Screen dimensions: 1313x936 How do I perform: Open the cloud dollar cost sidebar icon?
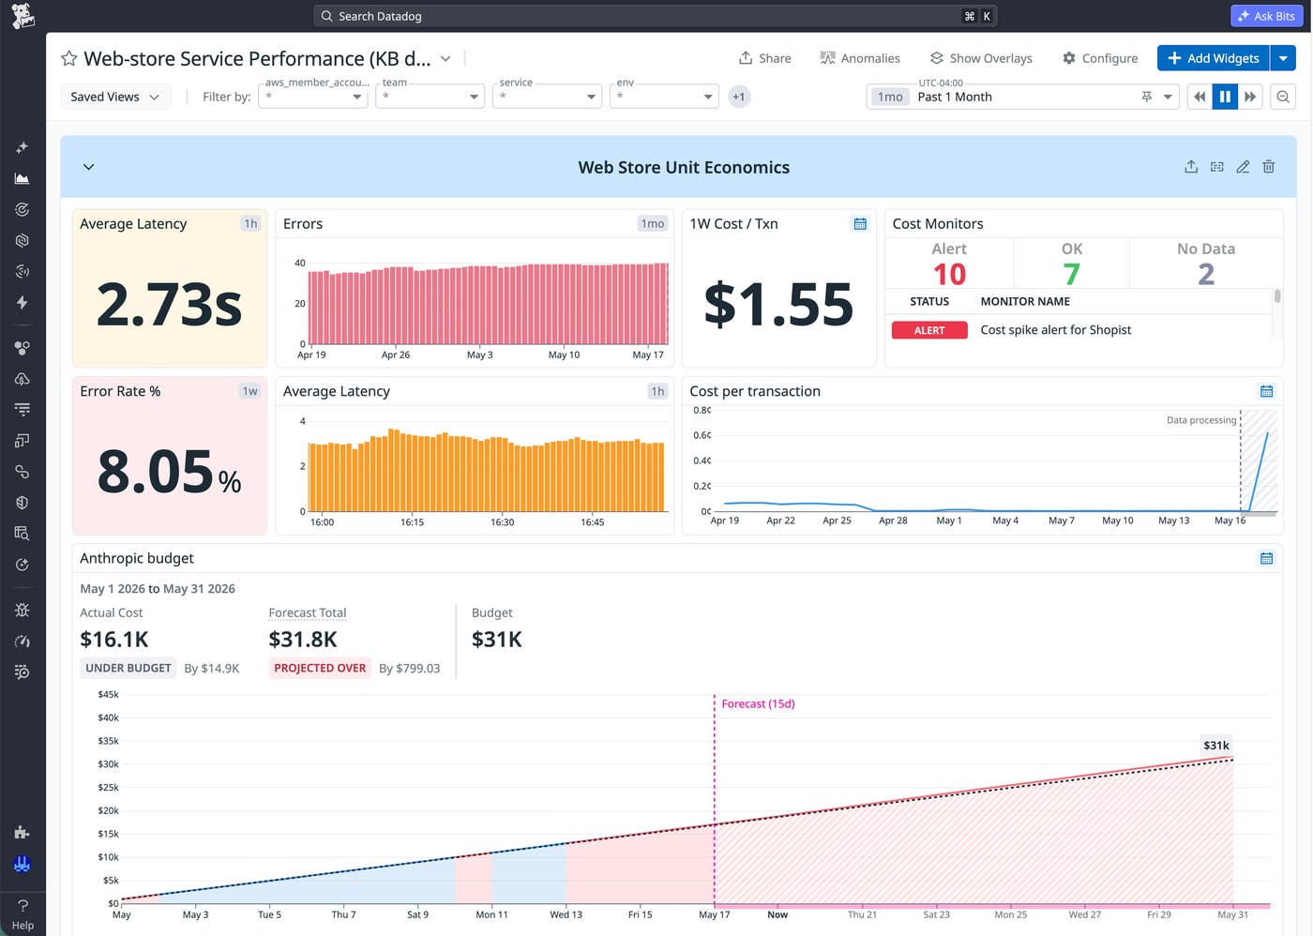[x=23, y=379]
